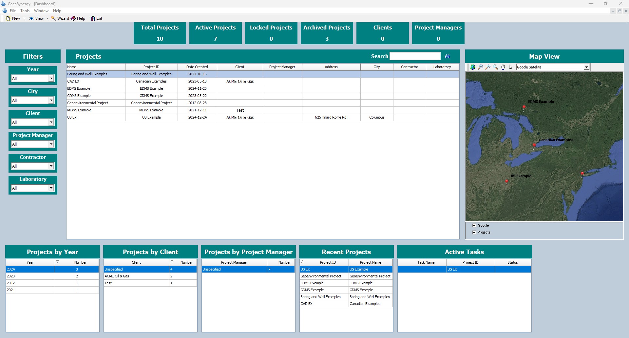
Task: Toggle the Projects layer visibility checkbox
Action: (474, 232)
